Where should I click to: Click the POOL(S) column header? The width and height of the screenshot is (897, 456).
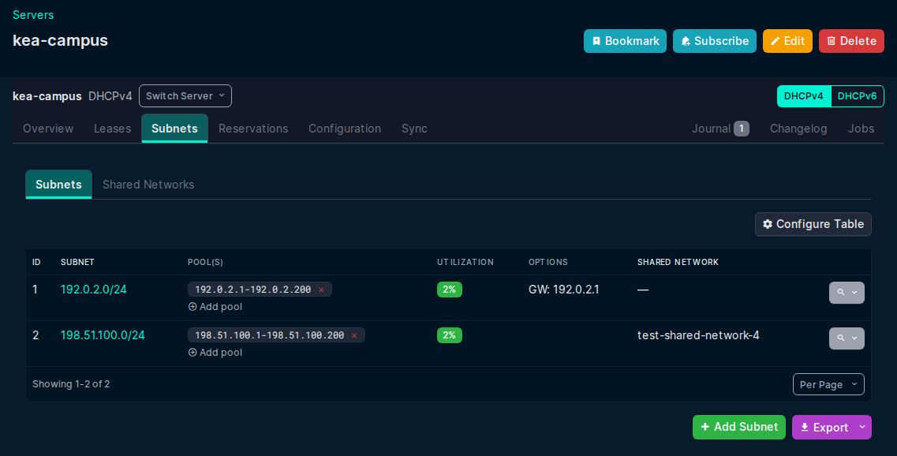205,262
